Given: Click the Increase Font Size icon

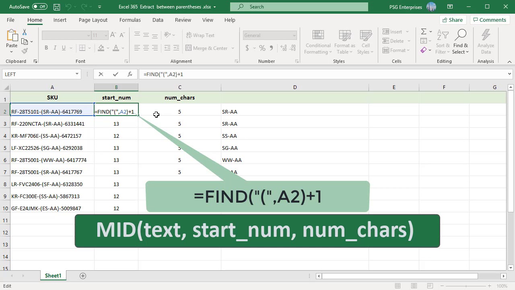Looking at the screenshot, I should [x=113, y=35].
